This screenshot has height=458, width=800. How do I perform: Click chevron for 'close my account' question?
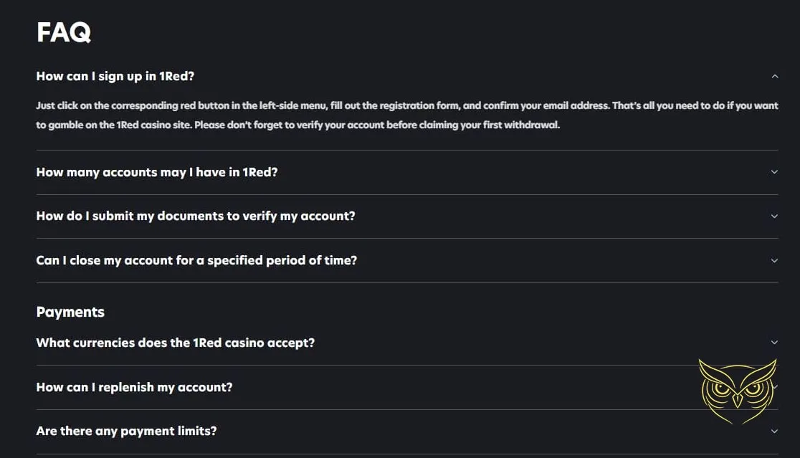coord(774,261)
